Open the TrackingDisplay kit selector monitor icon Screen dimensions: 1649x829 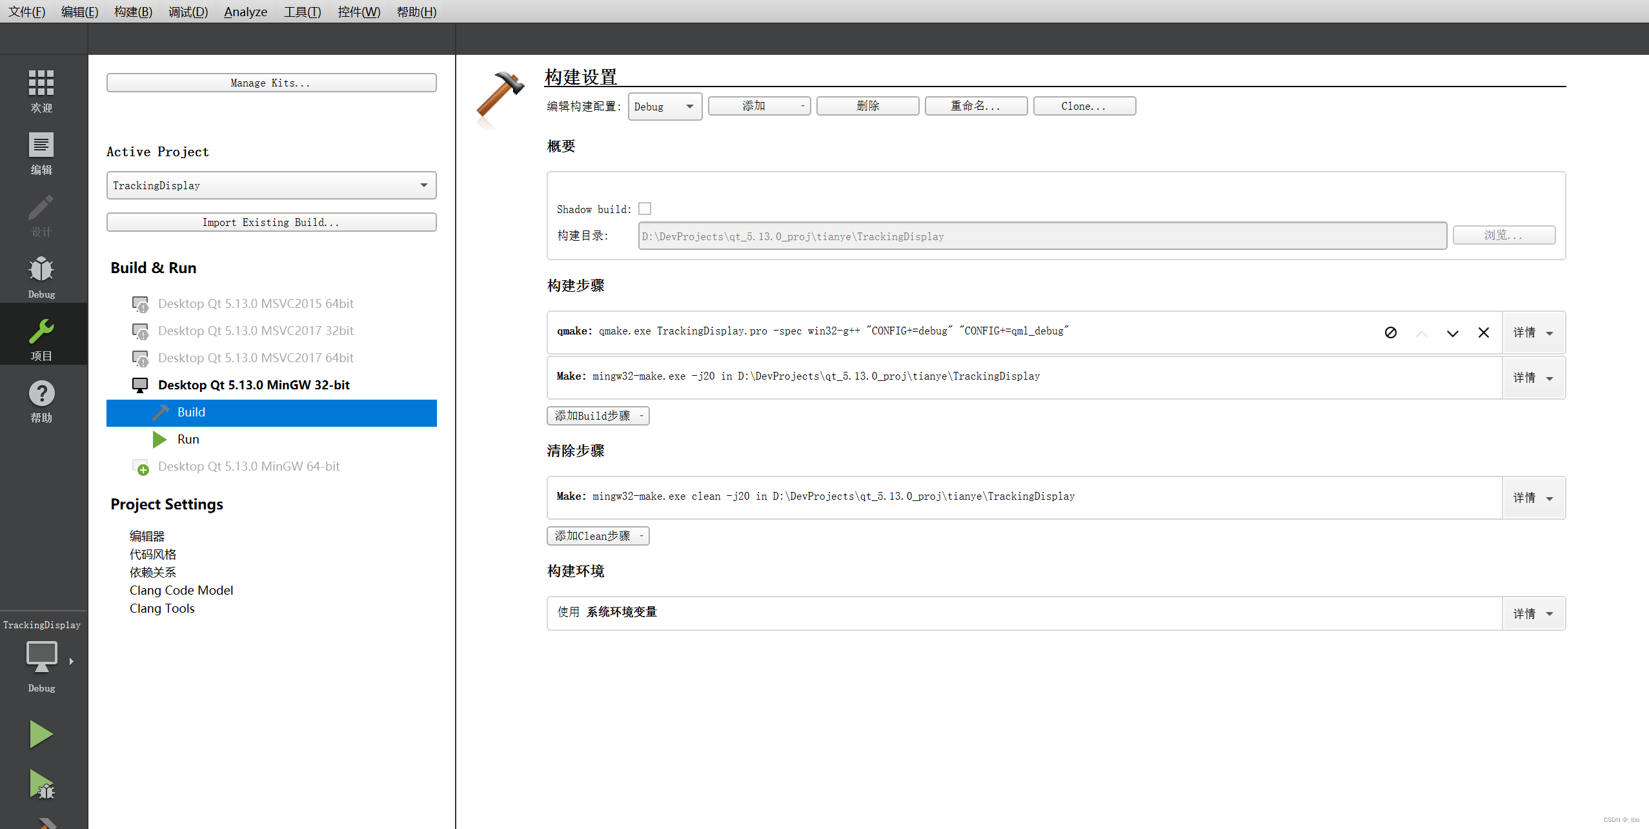[x=41, y=657]
